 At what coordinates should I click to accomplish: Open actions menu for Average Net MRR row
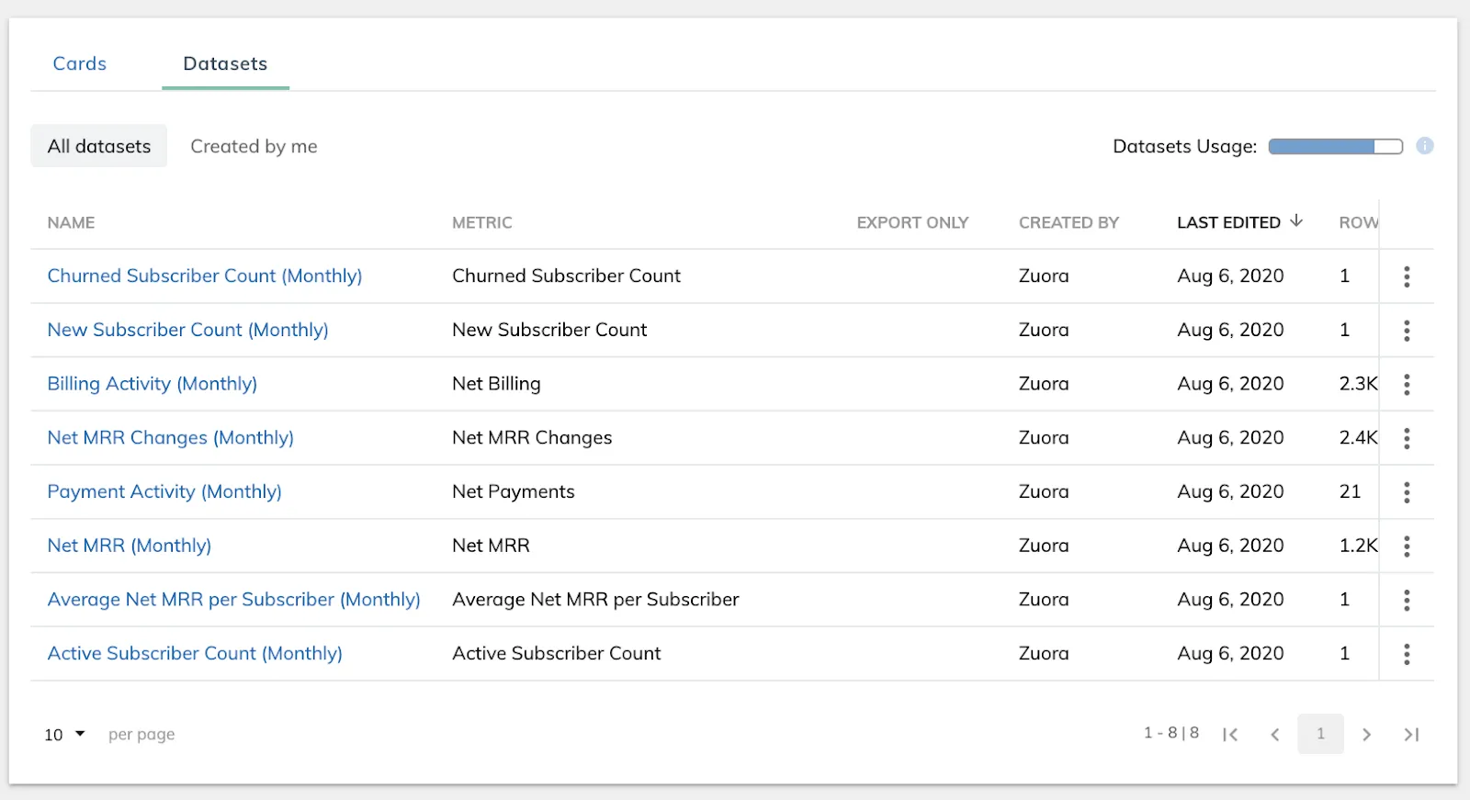tap(1407, 601)
